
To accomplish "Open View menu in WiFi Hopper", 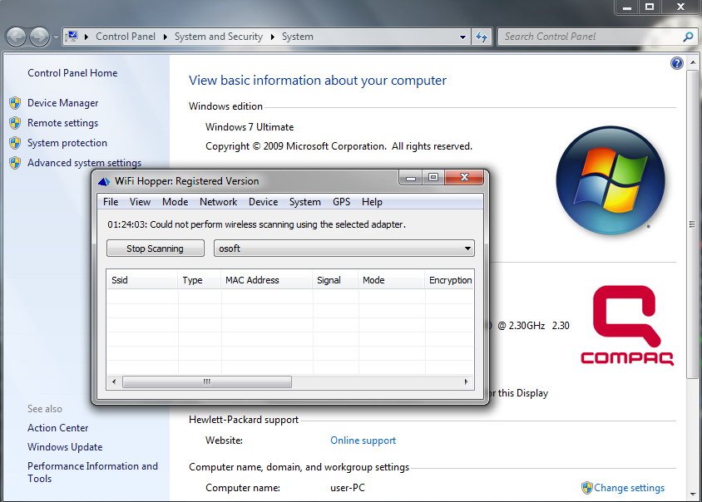I will [x=140, y=202].
